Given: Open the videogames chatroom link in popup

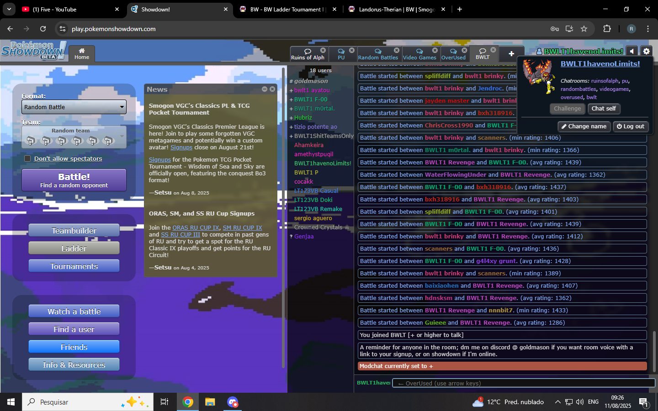Looking at the screenshot, I should point(615,89).
